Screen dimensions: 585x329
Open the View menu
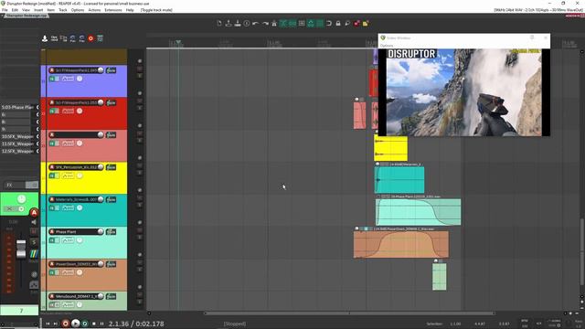tap(26, 10)
